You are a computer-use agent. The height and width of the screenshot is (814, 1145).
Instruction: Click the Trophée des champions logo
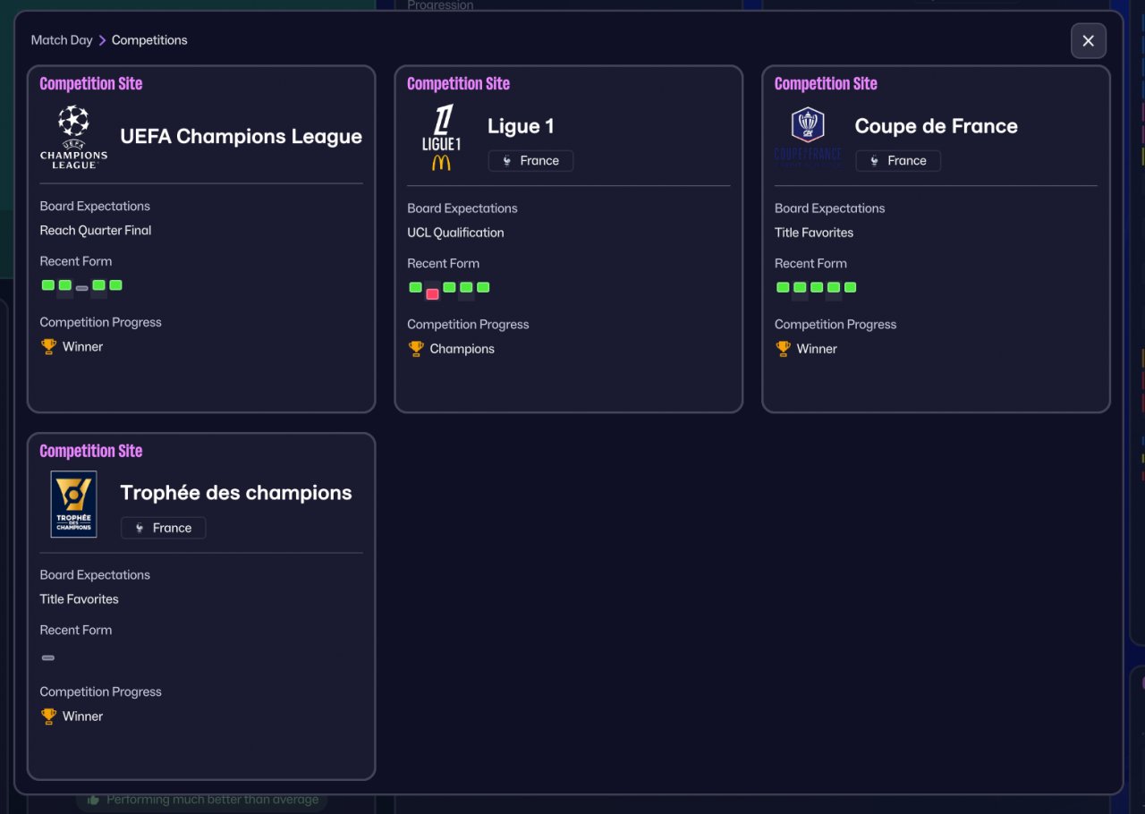(x=73, y=504)
